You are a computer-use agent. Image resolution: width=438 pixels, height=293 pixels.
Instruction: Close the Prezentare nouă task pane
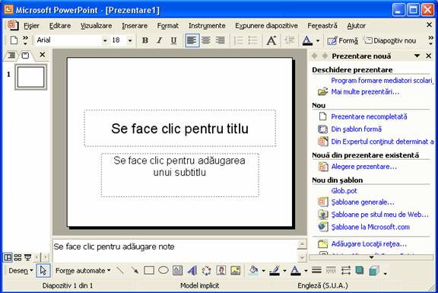(429, 56)
